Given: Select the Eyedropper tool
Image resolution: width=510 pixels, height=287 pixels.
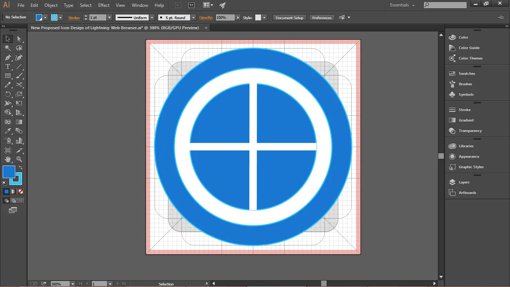Looking at the screenshot, I should 8,131.
